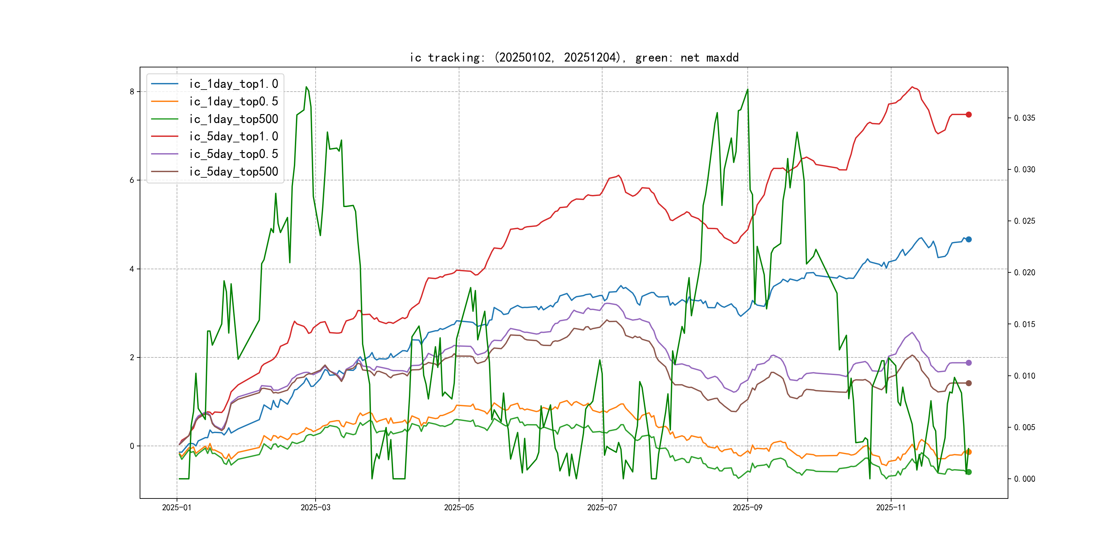1120x560 pixels.
Task: Click the blue line swatch in legend
Action: 165,84
